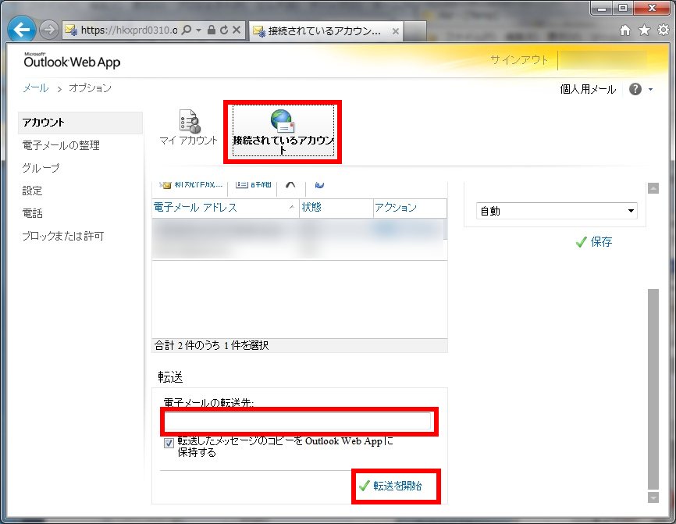Click the 新規作成 envelope toolbar button
Screen dimensions: 676x524
191,185
